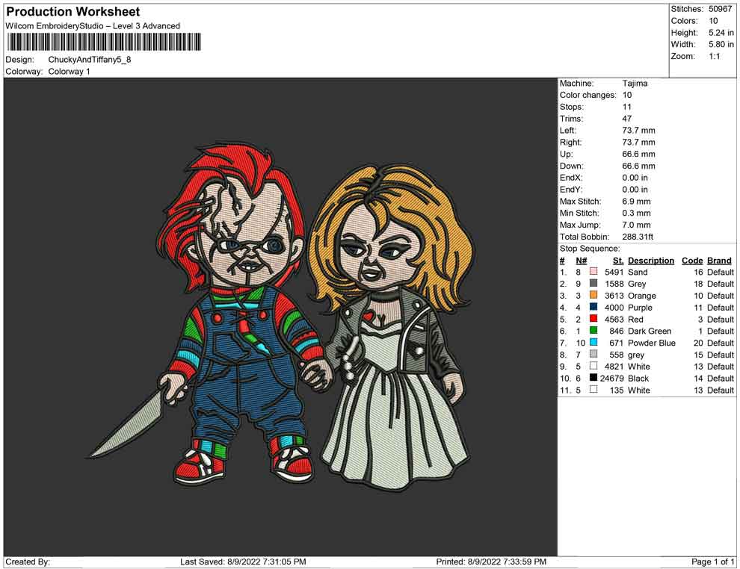Click the Stitches value 50967
This screenshot has height=569, width=740.
pyautogui.click(x=721, y=9)
